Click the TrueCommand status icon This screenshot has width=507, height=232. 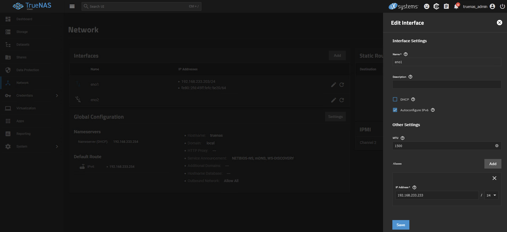coord(436,6)
